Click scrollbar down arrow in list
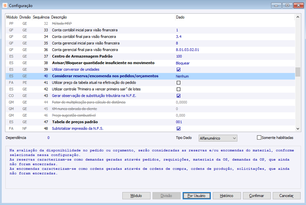The image size is (306, 205). 298,129
